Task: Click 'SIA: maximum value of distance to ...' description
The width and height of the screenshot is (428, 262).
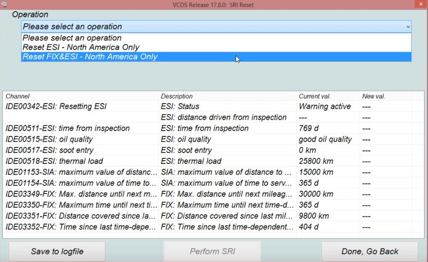Action: 226,172
